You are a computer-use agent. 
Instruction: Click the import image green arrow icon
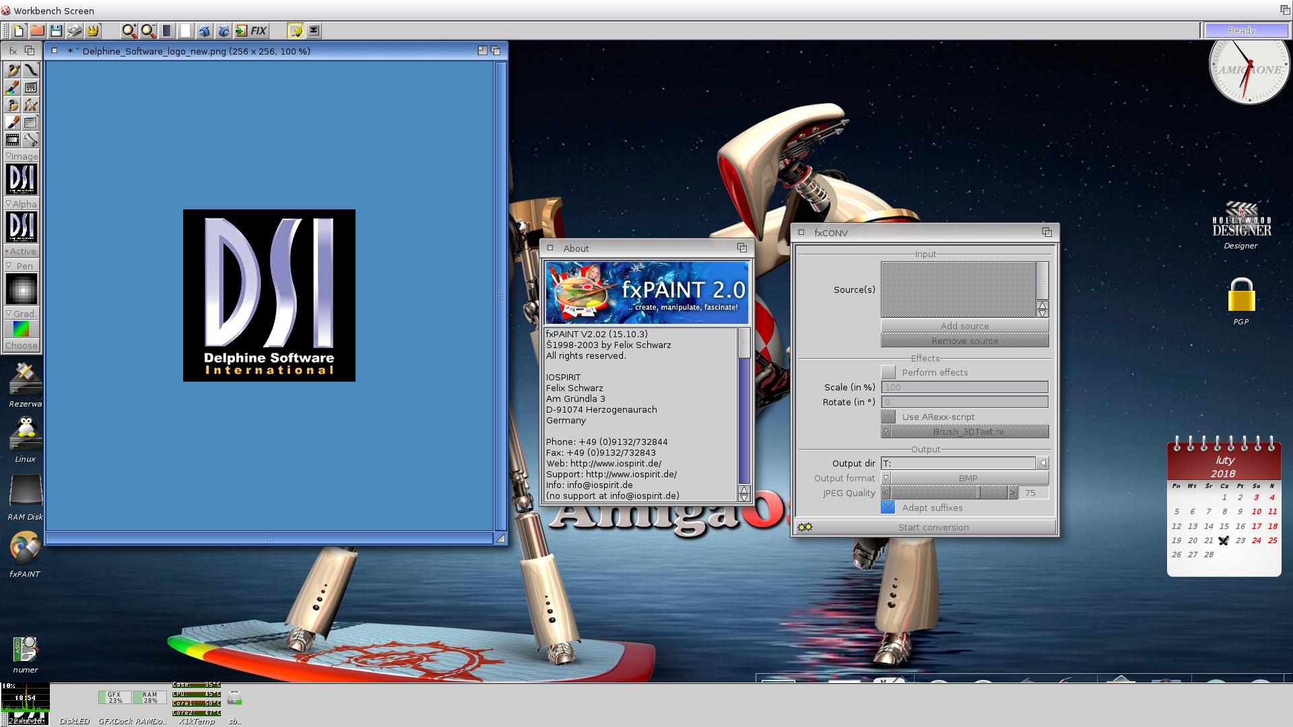(241, 30)
